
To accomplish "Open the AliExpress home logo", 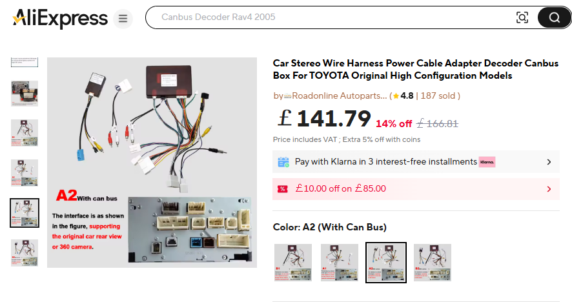I will click(x=60, y=18).
